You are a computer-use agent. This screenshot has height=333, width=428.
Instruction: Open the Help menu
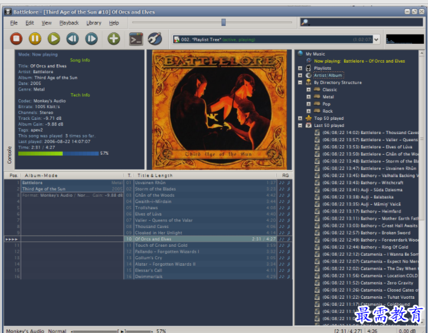(114, 23)
